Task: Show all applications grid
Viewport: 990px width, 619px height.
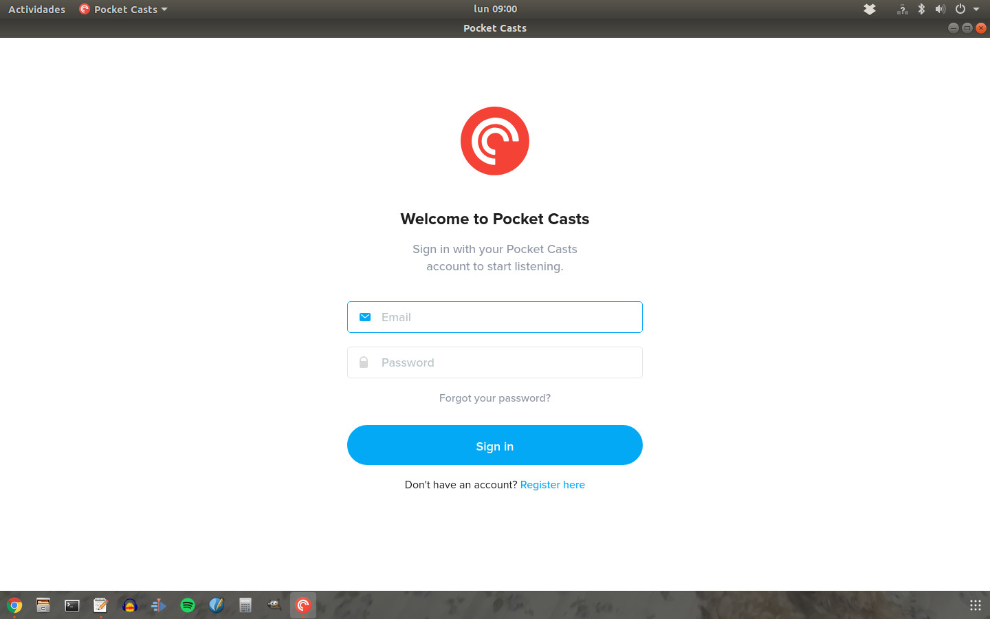Action: click(975, 605)
